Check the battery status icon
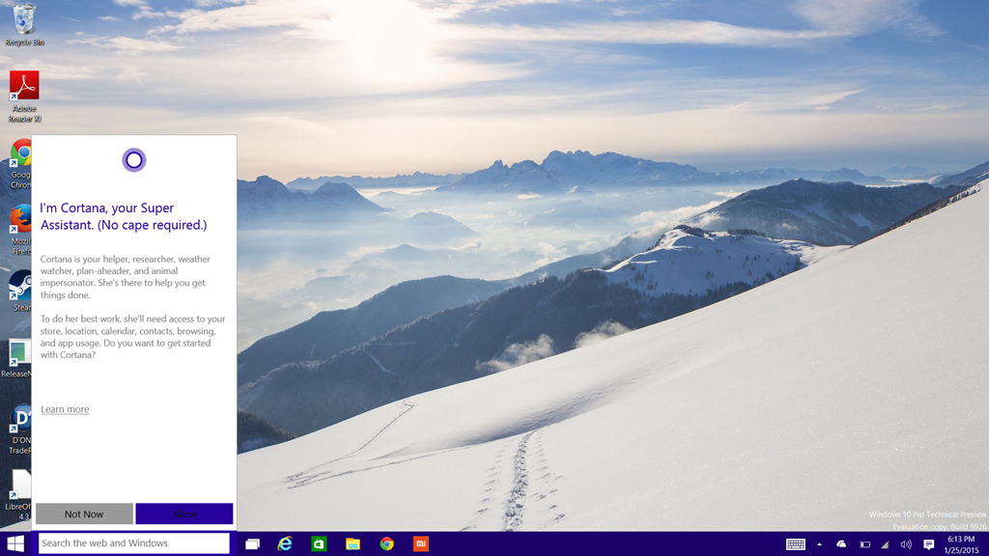The width and height of the screenshot is (989, 556). coord(865,543)
